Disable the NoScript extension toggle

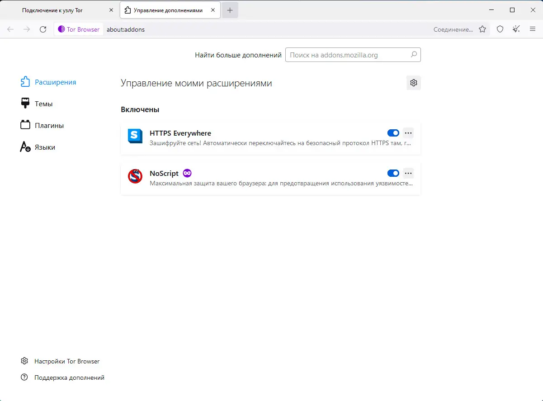pyautogui.click(x=393, y=173)
